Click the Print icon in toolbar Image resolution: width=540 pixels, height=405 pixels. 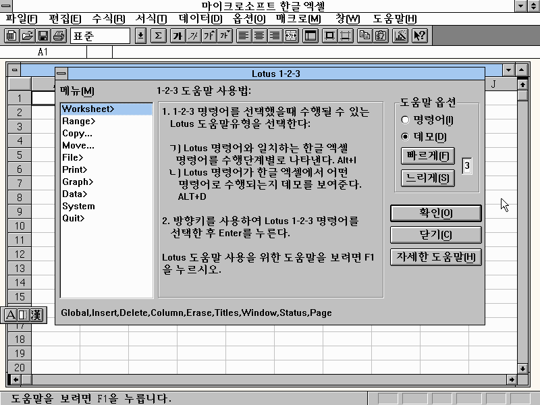59,36
